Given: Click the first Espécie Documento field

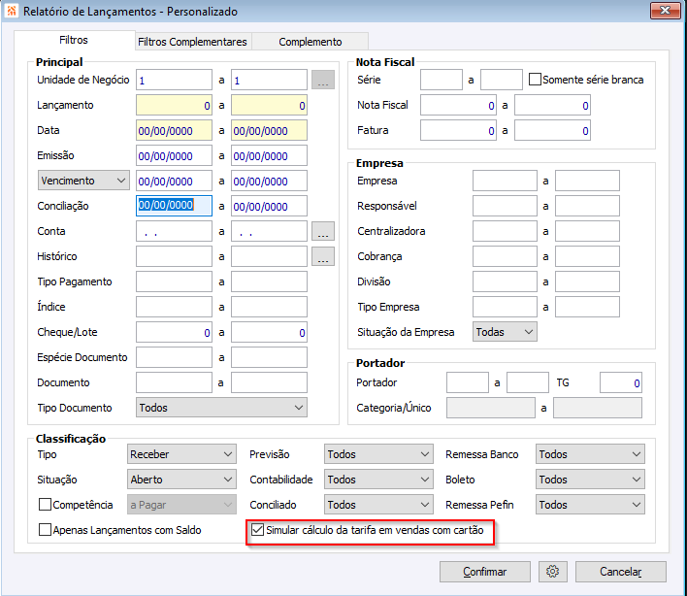Looking at the screenshot, I should click(174, 357).
